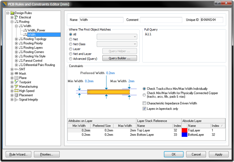
Task: Sort by the Preferred Size column header
Action: coord(102,126)
